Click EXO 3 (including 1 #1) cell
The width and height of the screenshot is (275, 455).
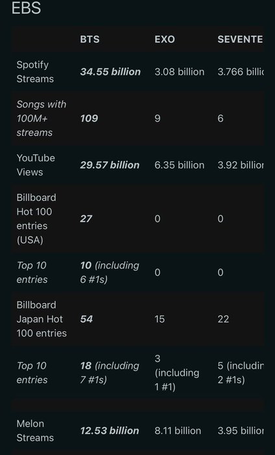[177, 372]
